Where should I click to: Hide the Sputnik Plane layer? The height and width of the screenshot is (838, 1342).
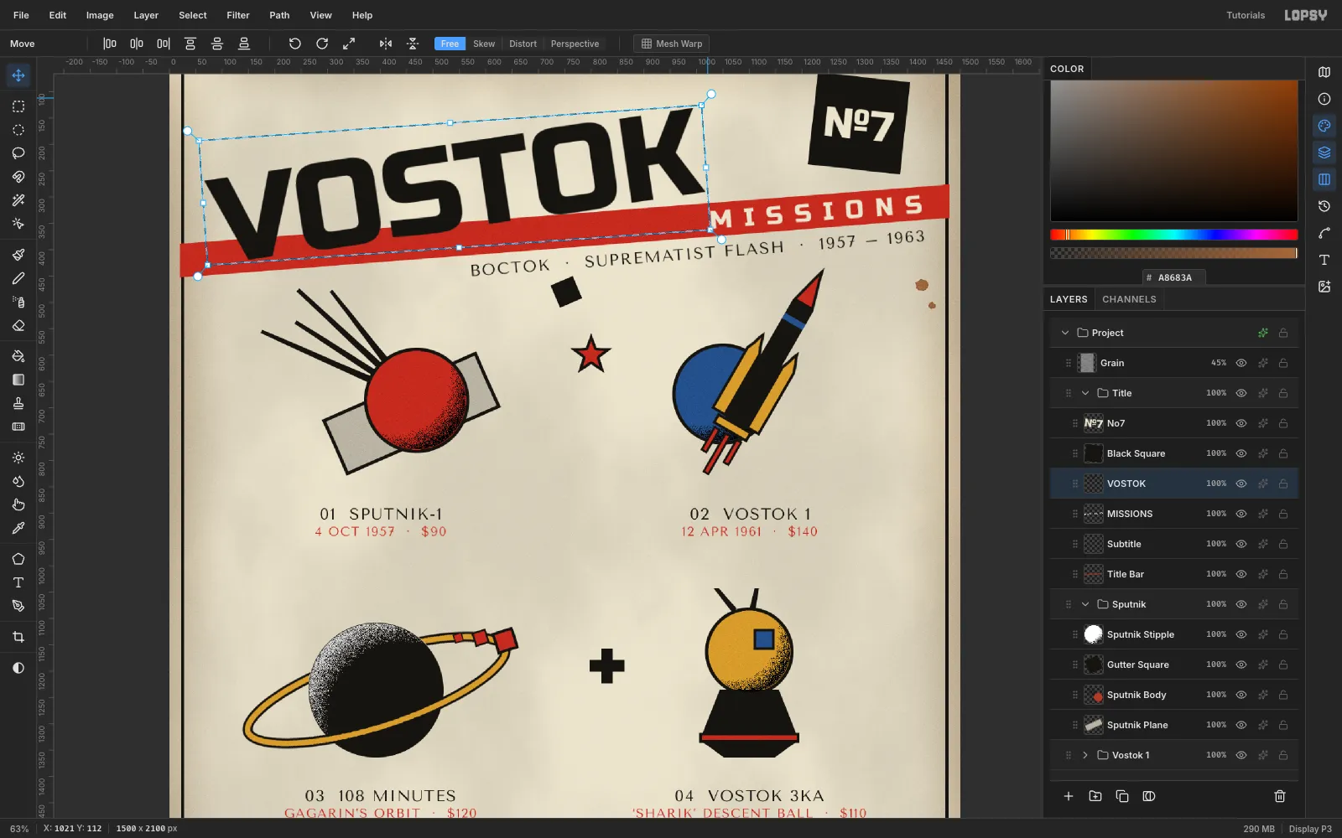[1241, 725]
